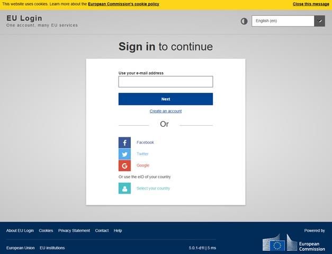Open the European Commission's cookie policy link
The image size is (332, 254).
(123, 4)
